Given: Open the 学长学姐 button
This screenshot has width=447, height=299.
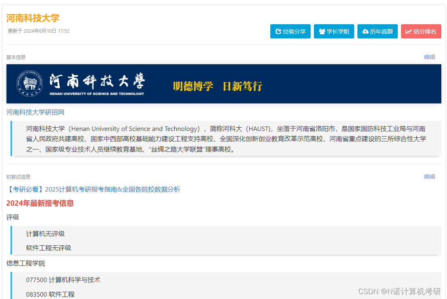Looking at the screenshot, I should 334,32.
